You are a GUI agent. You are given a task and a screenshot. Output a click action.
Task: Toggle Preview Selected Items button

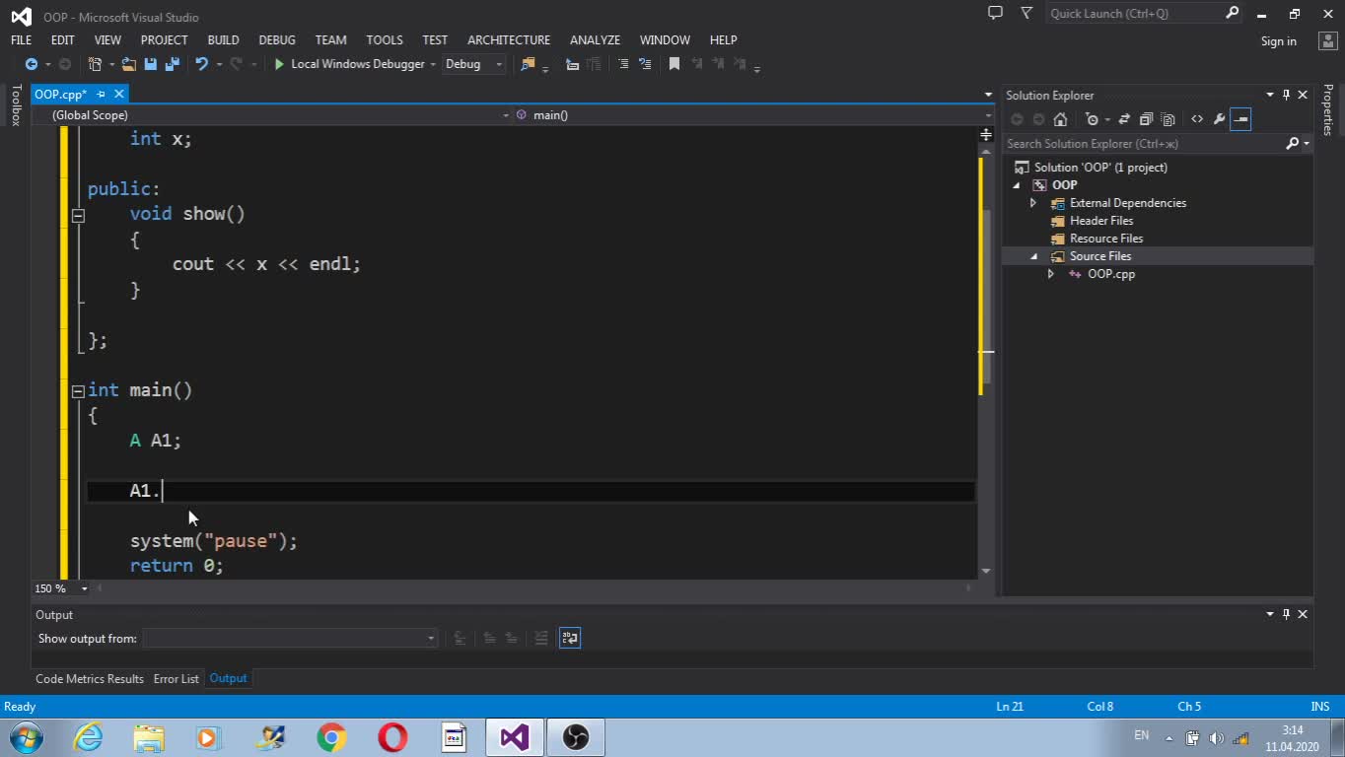coord(1240,119)
